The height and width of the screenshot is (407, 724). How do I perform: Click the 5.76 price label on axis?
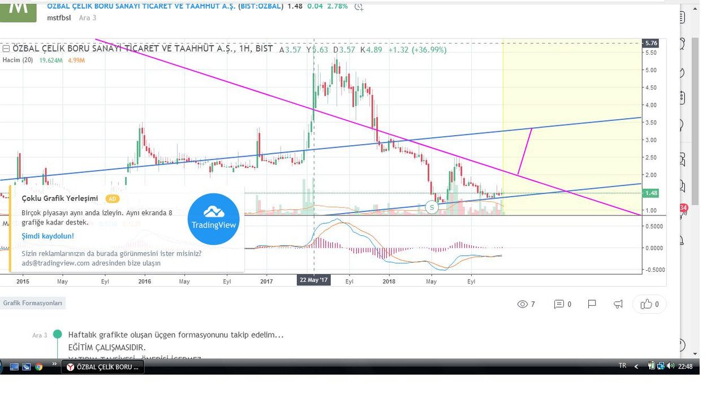tap(651, 43)
